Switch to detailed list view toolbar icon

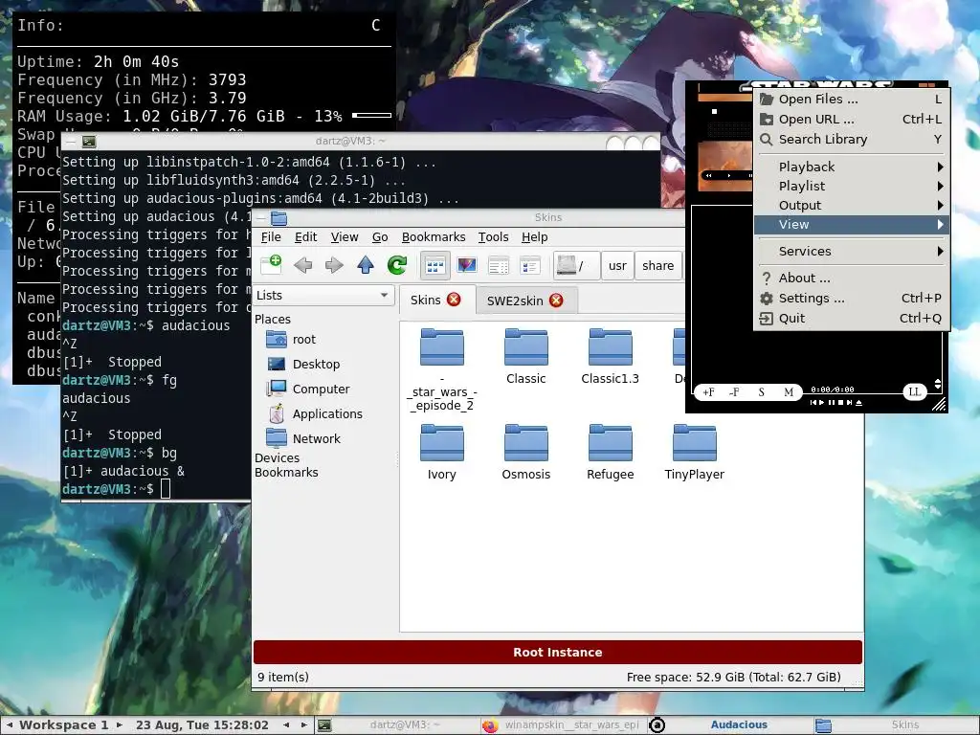click(x=529, y=266)
